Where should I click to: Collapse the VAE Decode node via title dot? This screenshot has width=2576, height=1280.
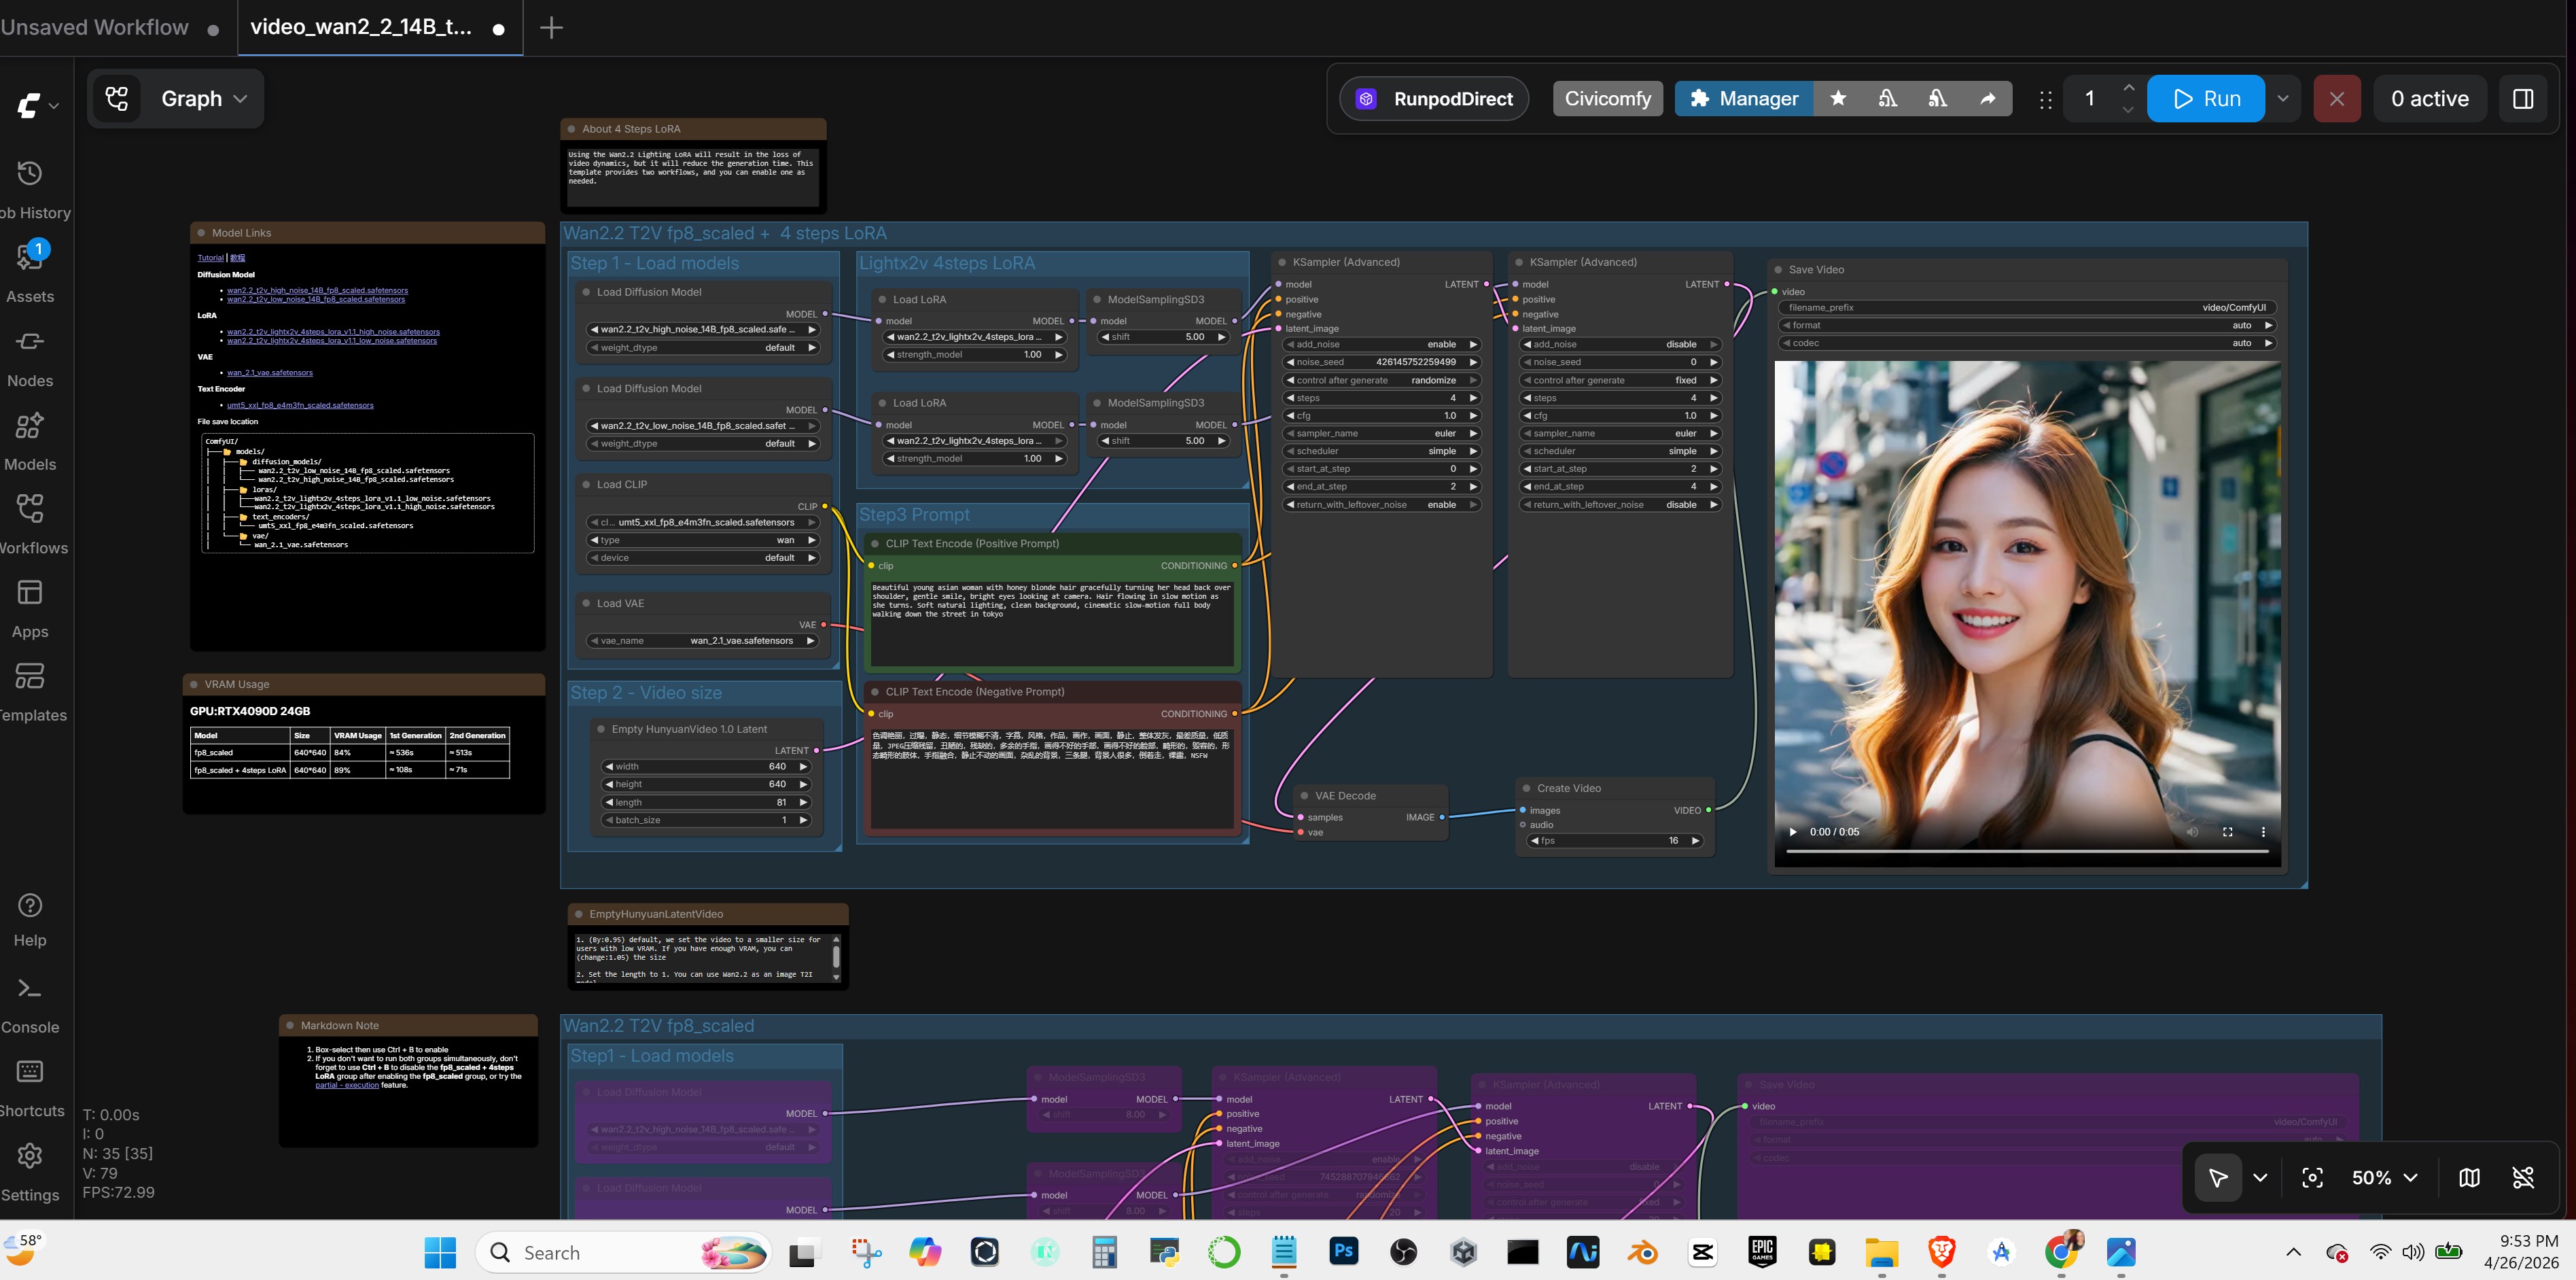coord(1304,796)
